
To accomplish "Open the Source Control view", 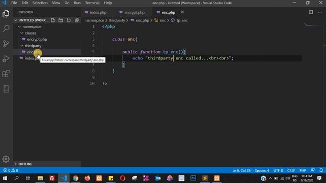I will (x=6, y=44).
